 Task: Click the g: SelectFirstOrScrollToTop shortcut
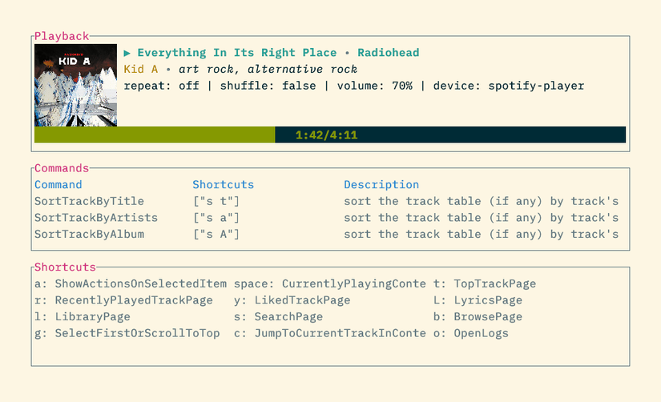127,333
